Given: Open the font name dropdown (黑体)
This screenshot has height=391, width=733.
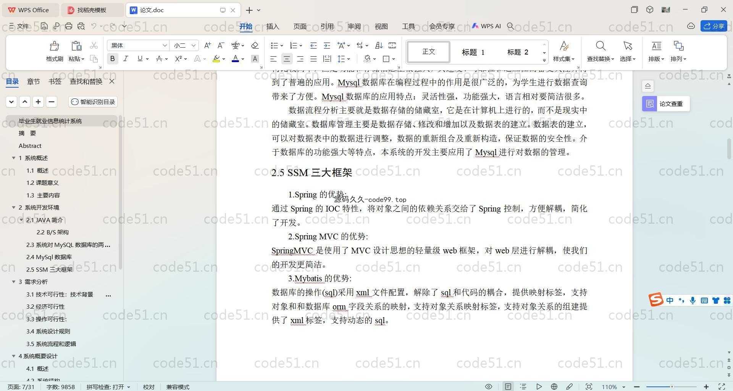Looking at the screenshot, I should [x=165, y=45].
